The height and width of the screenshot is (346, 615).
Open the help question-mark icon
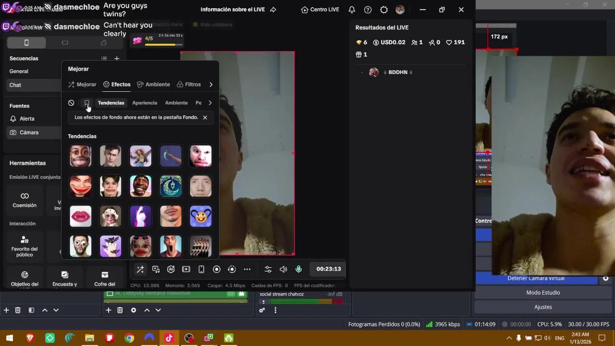368,10
